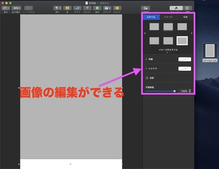Toggle the フォーマット paintbrush inspector
This screenshot has width=219, height=169.
point(176,8)
